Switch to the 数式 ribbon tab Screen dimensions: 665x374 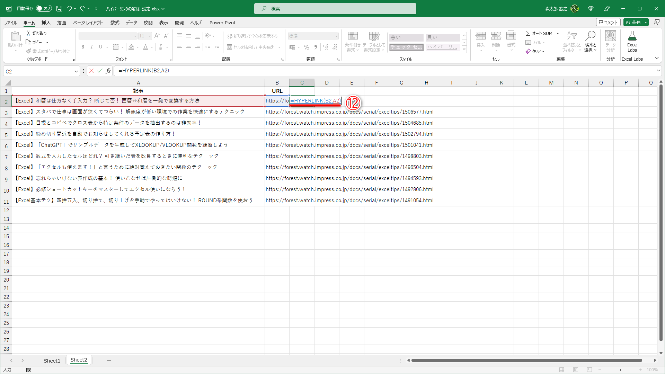[x=115, y=23]
